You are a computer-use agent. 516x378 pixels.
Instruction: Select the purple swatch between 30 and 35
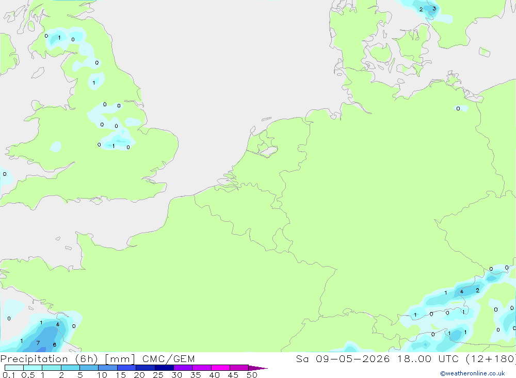pos(183,368)
